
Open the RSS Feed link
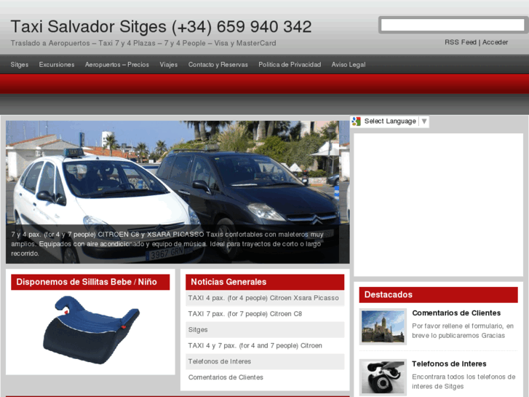coord(460,42)
